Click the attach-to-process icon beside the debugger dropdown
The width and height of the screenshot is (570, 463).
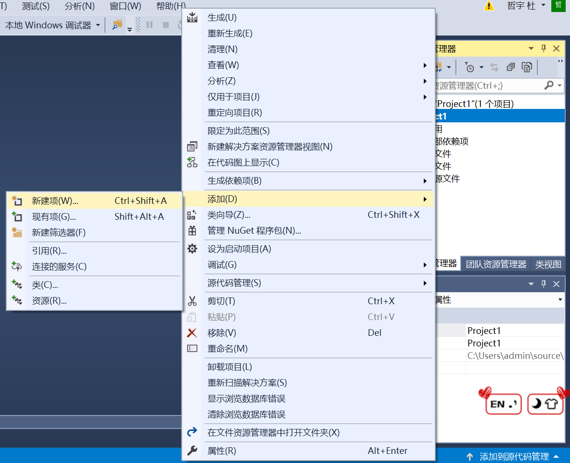116,24
